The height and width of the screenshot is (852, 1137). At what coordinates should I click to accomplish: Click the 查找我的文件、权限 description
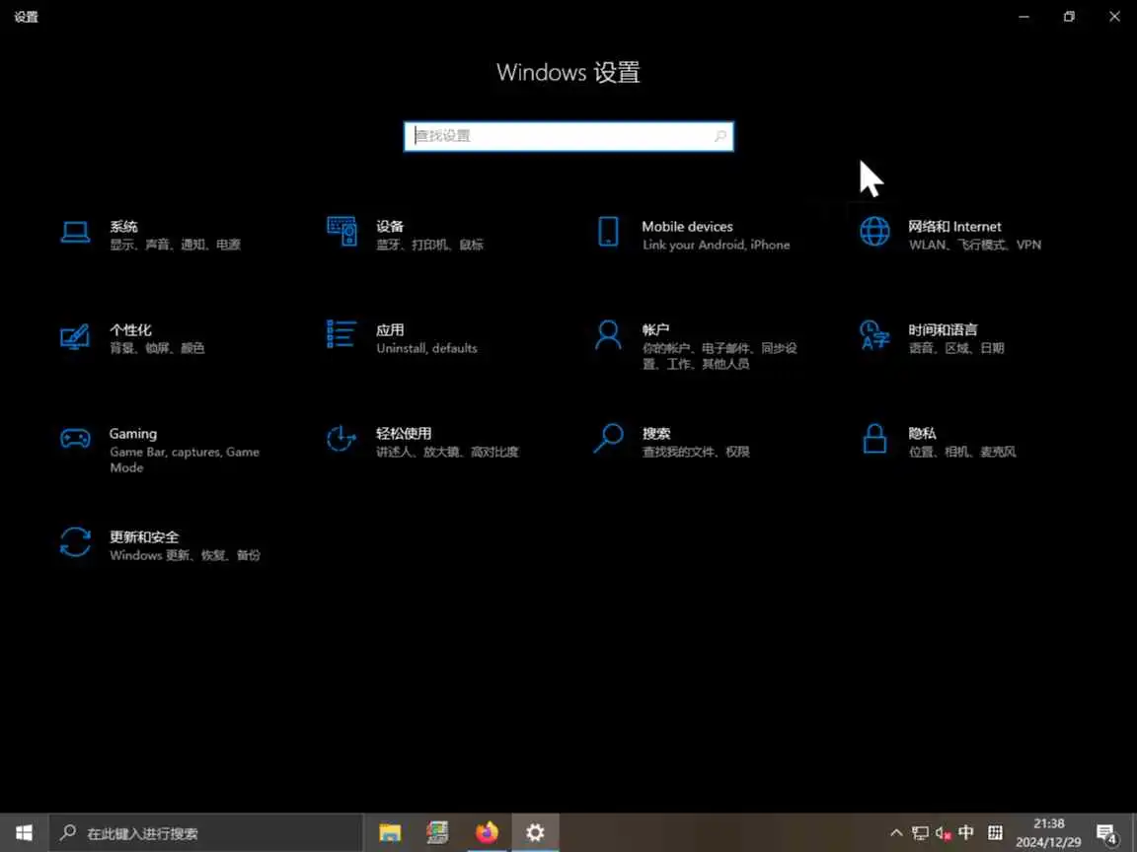point(696,452)
